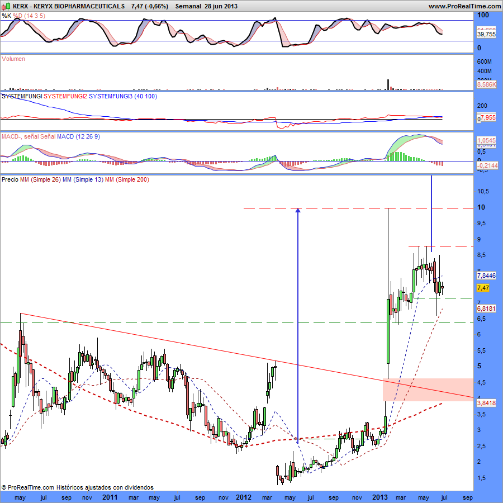The height and width of the screenshot is (503, 503).
Task: Click the pink shaded support zone rectangle
Action: pos(428,390)
